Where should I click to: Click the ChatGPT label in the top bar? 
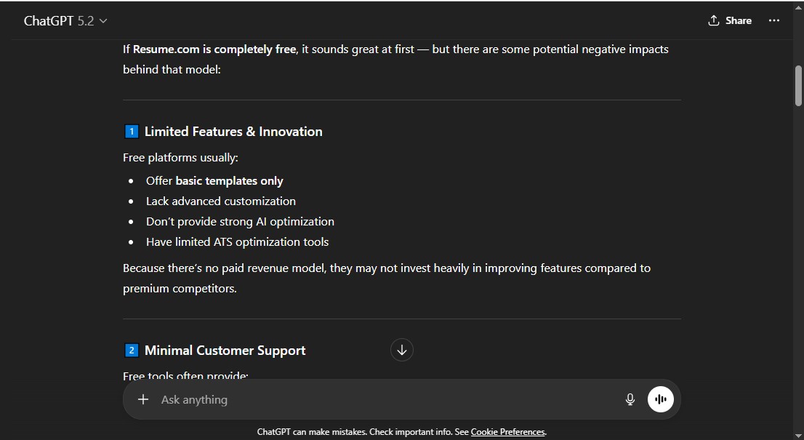48,20
